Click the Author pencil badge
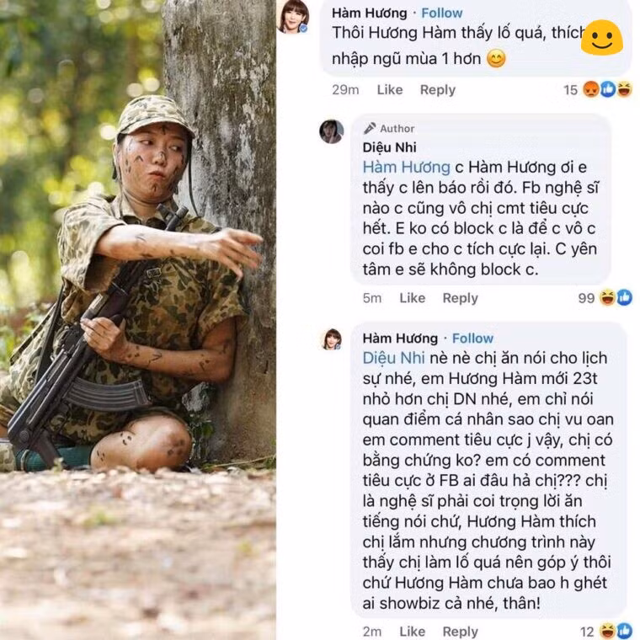640x640 pixels. coord(370,129)
